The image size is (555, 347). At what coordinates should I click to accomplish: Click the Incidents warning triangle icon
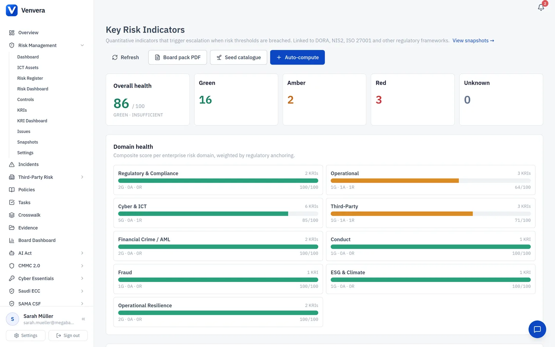pyautogui.click(x=12, y=164)
